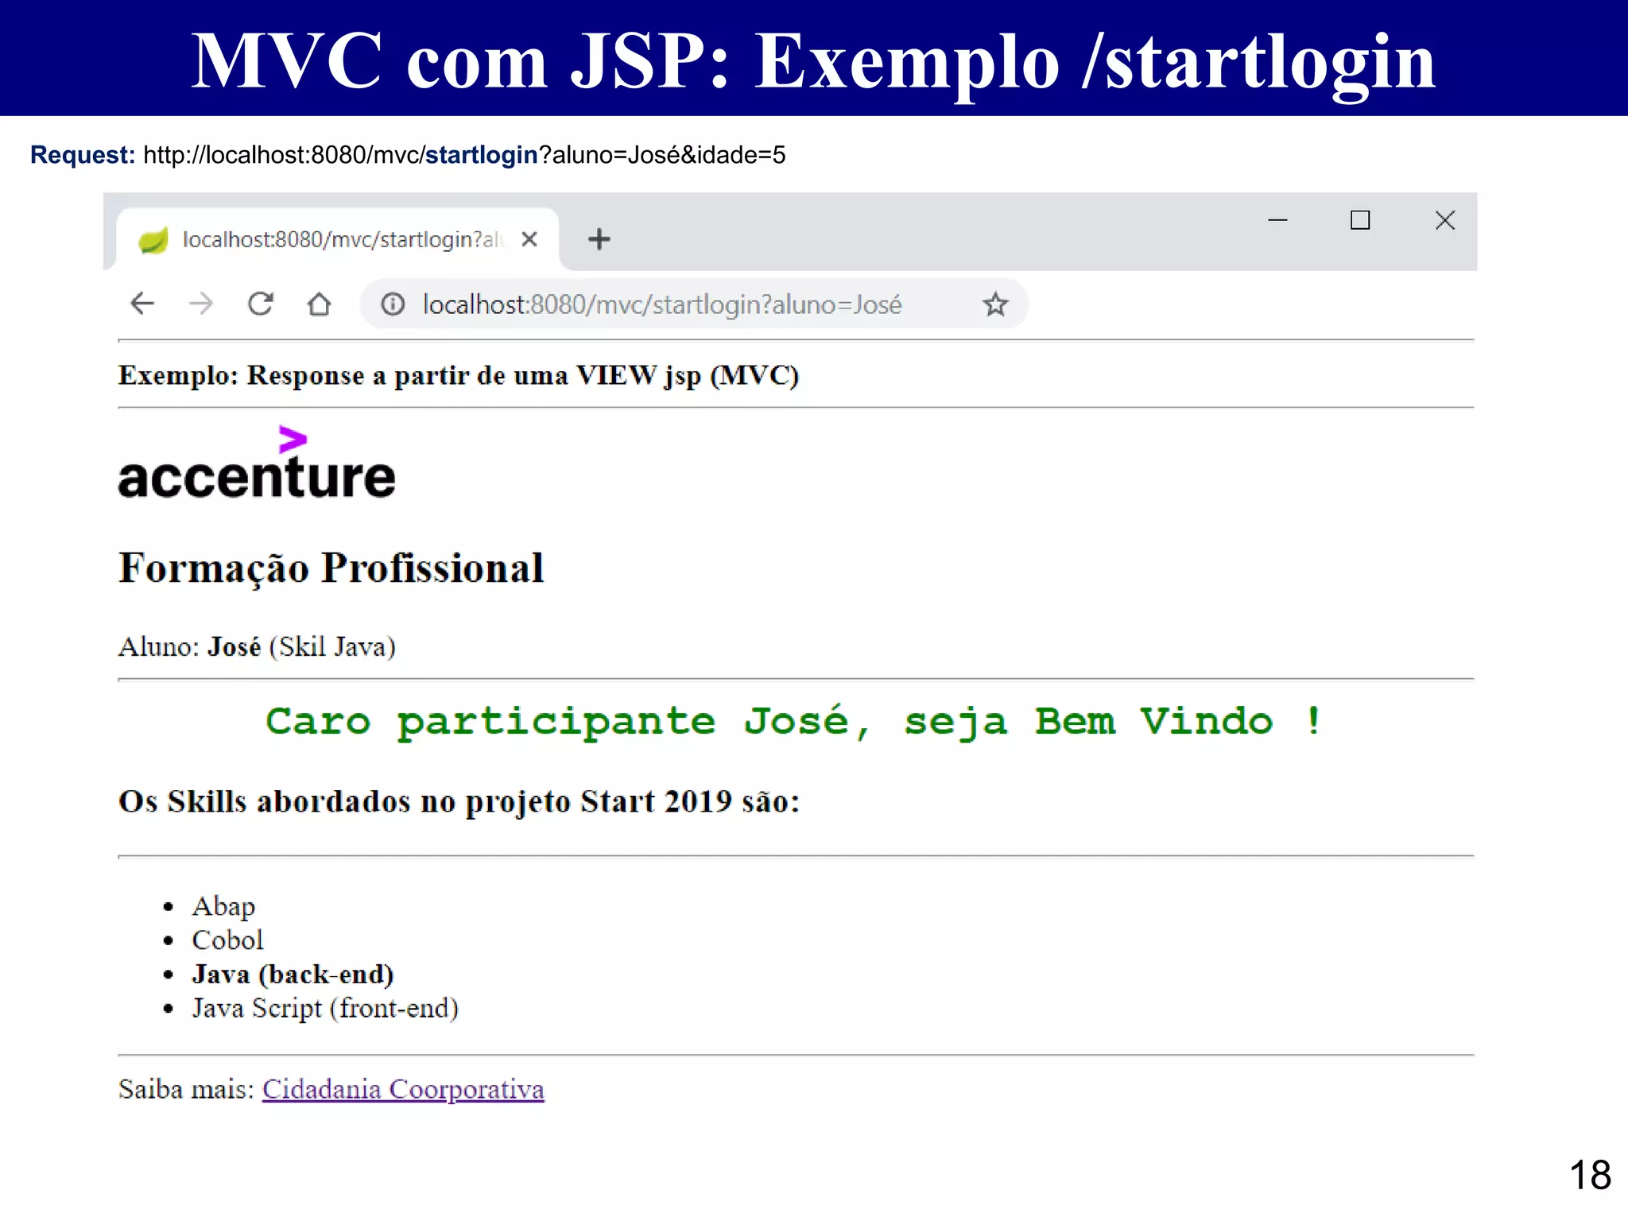The image size is (1628, 1221).
Task: Select the localhost:8080/mvc/startlogin tab
Action: (338, 239)
